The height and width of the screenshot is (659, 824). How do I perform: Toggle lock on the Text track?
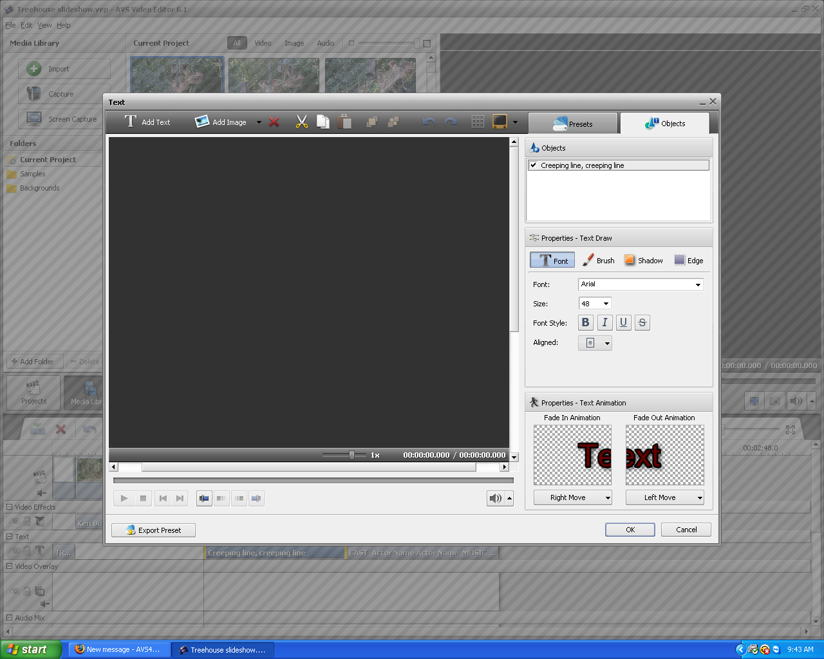(27, 551)
